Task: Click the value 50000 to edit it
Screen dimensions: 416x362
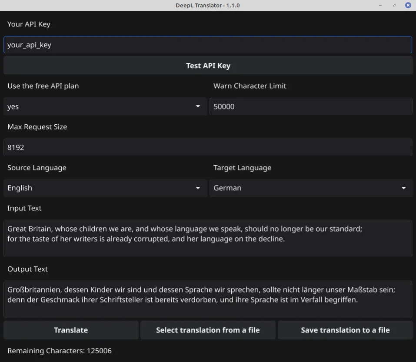Action: (224, 106)
